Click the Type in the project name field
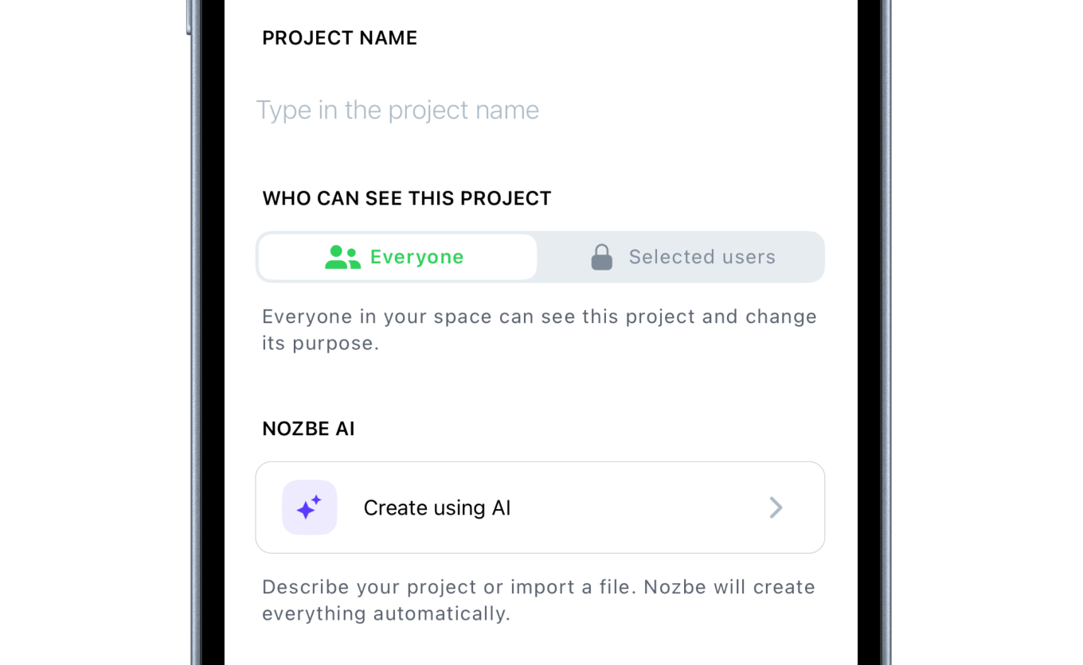The width and height of the screenshot is (1083, 665). tap(397, 110)
